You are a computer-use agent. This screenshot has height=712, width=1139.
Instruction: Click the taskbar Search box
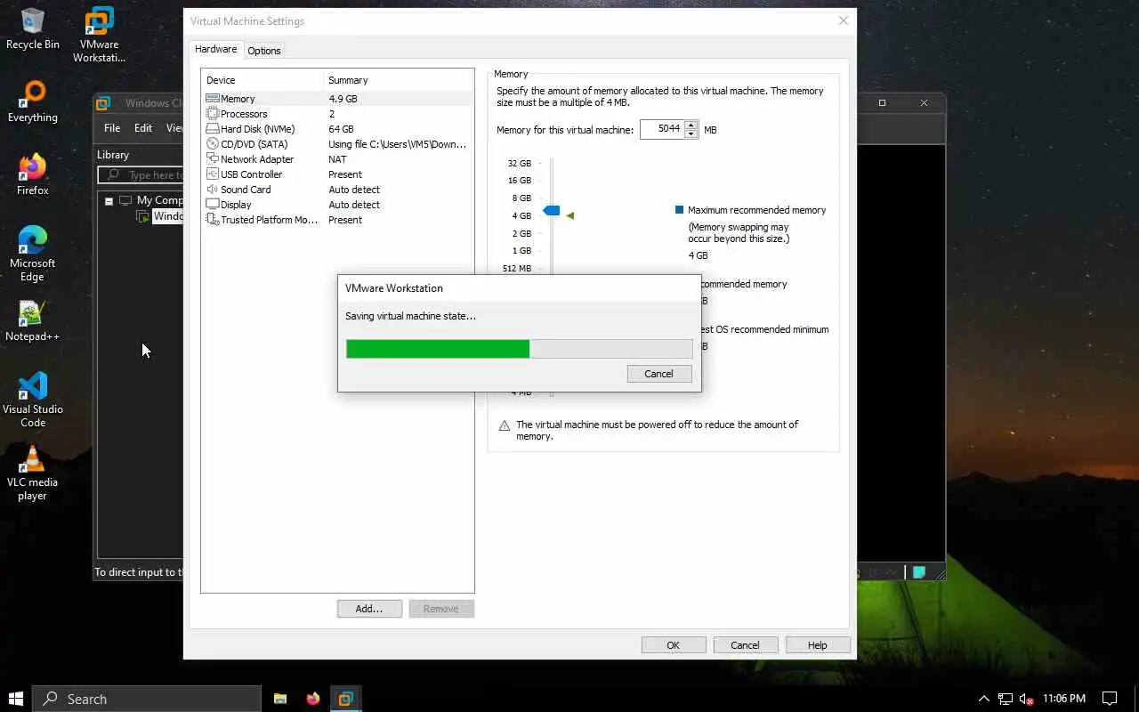[x=147, y=699]
